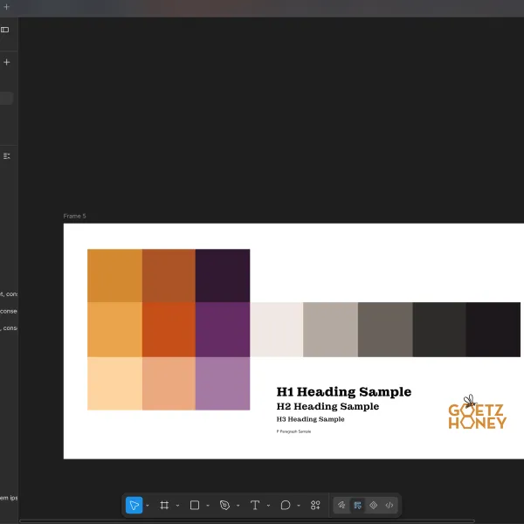The image size is (524, 524).
Task: Switch to Design mode icon
Action: click(x=357, y=505)
